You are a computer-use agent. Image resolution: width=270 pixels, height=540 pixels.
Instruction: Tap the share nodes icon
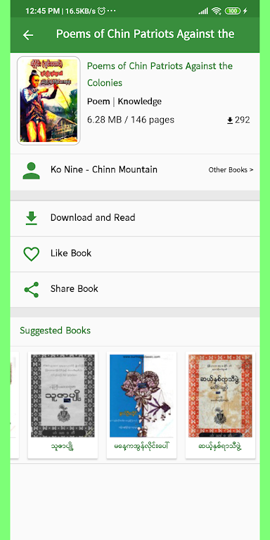(x=32, y=290)
